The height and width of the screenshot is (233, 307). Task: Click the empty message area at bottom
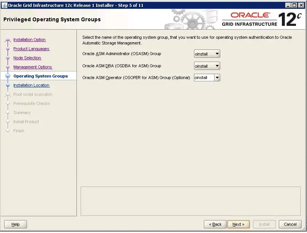(x=191, y=201)
